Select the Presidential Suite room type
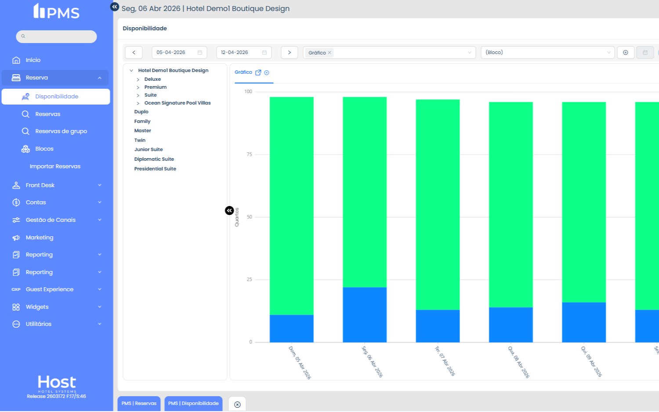Image resolution: width=659 pixels, height=412 pixels. (155, 169)
